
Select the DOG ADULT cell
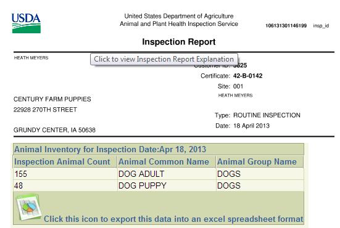pyautogui.click(x=167, y=174)
